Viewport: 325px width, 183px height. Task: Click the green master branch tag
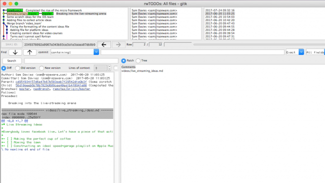[x=47, y=13]
